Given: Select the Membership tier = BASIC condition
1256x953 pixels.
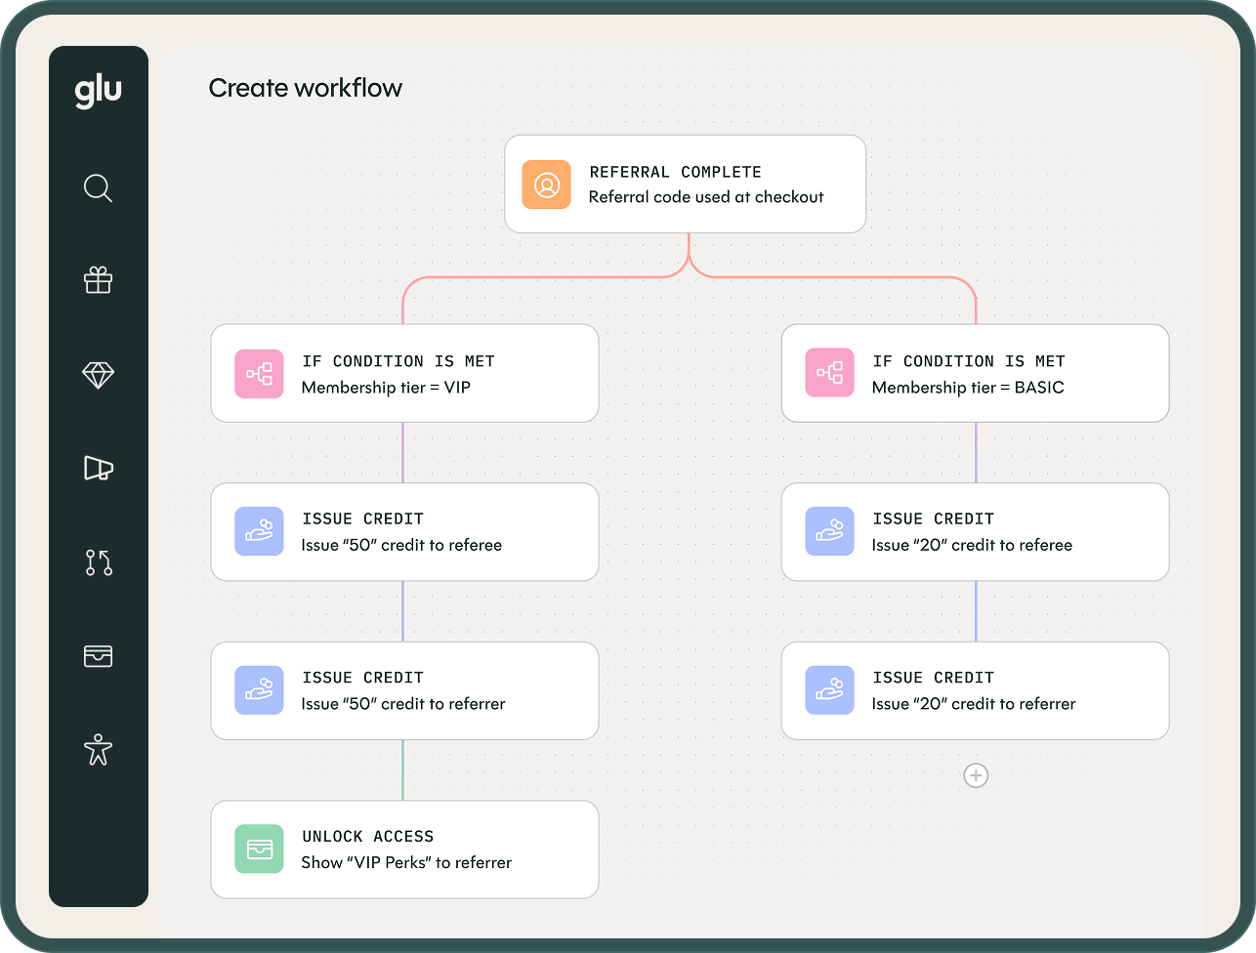Looking at the screenshot, I should coord(975,373).
